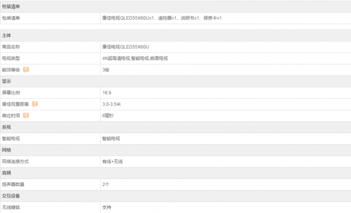Select package contents text 康佳电视QLED55X60Ux1
The image size is (351, 213).
pyautogui.click(x=128, y=18)
